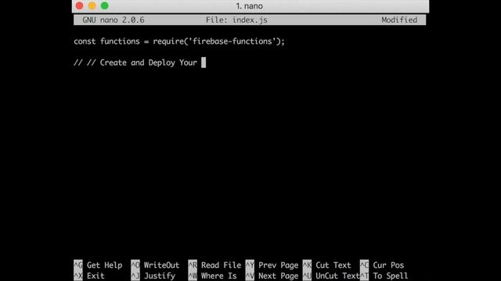Click the '^G' Get Help shortcut

78,265
